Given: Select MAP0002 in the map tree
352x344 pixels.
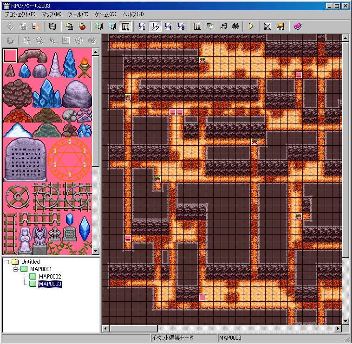Looking at the screenshot, I should [50, 277].
